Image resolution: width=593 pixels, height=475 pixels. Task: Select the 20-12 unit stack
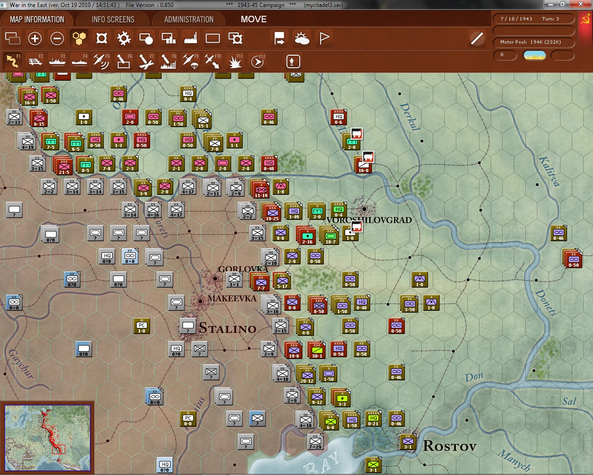[x=307, y=374]
